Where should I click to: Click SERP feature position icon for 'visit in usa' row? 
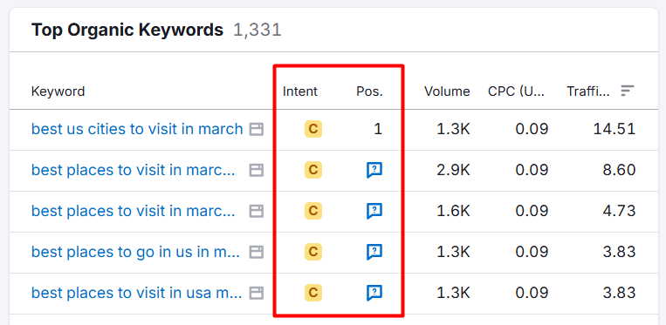(x=374, y=293)
